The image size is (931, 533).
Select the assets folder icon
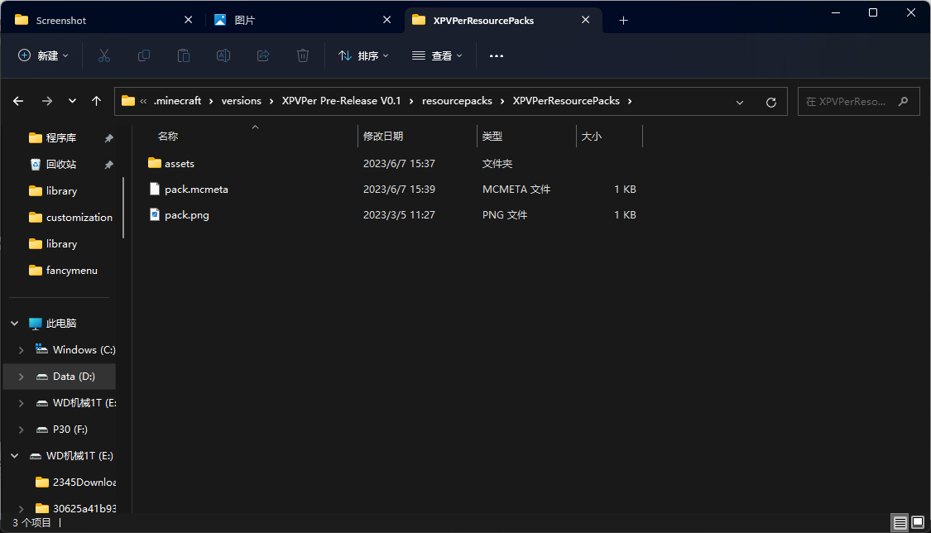pos(155,163)
